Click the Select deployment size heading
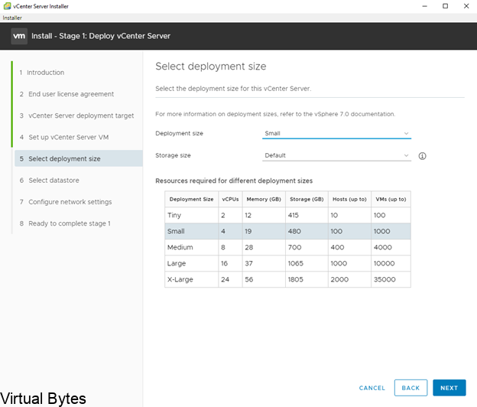Image resolution: width=477 pixels, height=407 pixels. coord(211,67)
